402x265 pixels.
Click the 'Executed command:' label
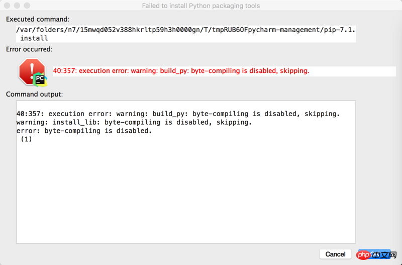point(38,19)
